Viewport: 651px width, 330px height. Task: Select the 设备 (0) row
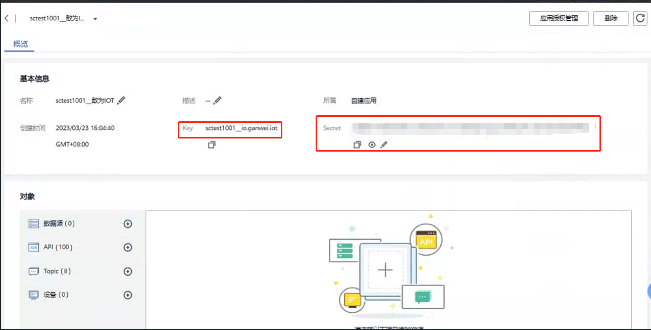82,295
